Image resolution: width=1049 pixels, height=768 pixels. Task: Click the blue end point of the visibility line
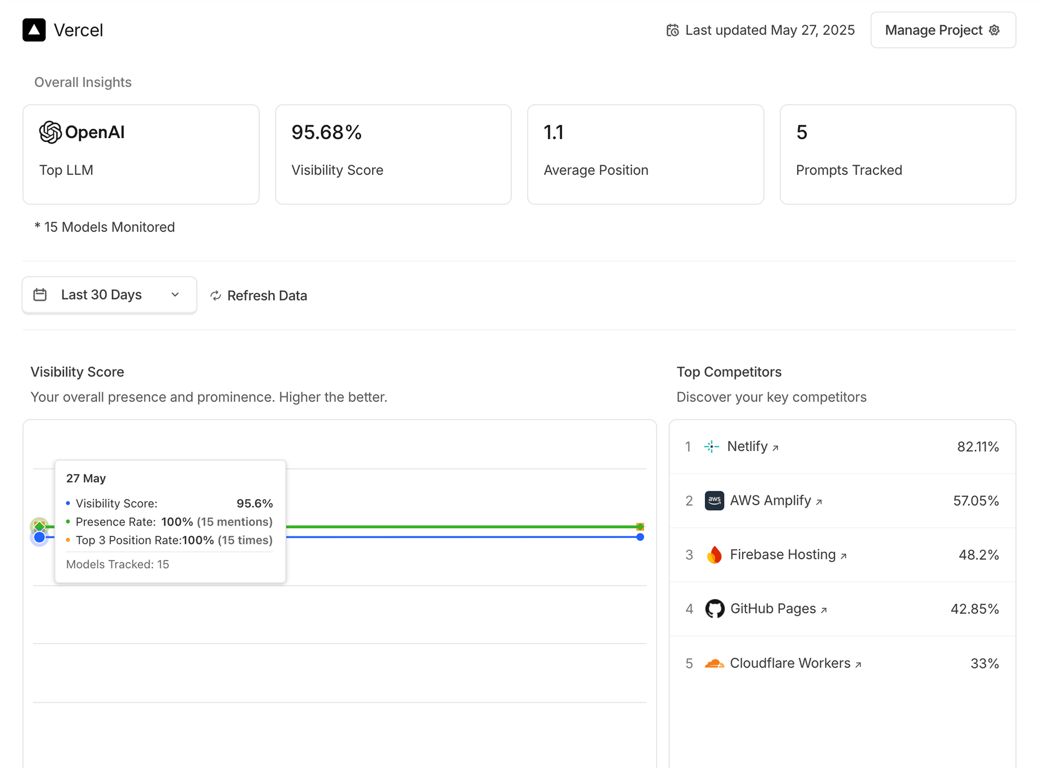[640, 537]
